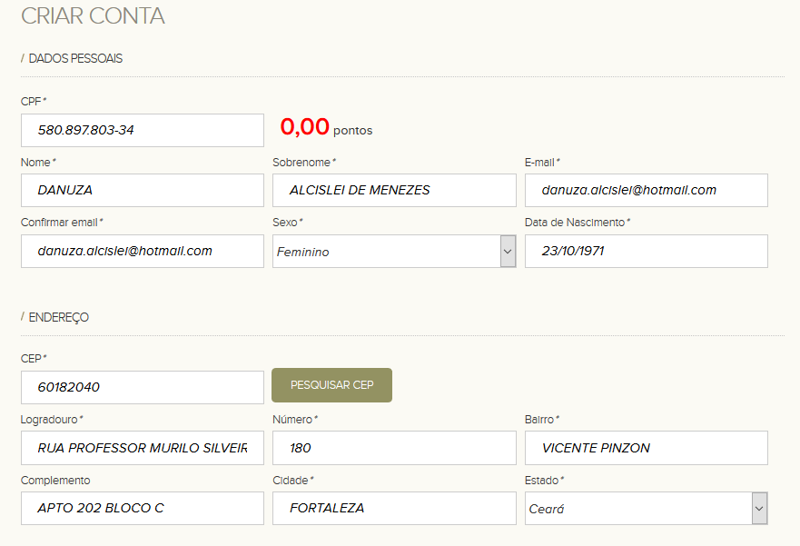The width and height of the screenshot is (800, 546).
Task: Open the Estado dropdown showing Ceará
Action: pyautogui.click(x=647, y=508)
